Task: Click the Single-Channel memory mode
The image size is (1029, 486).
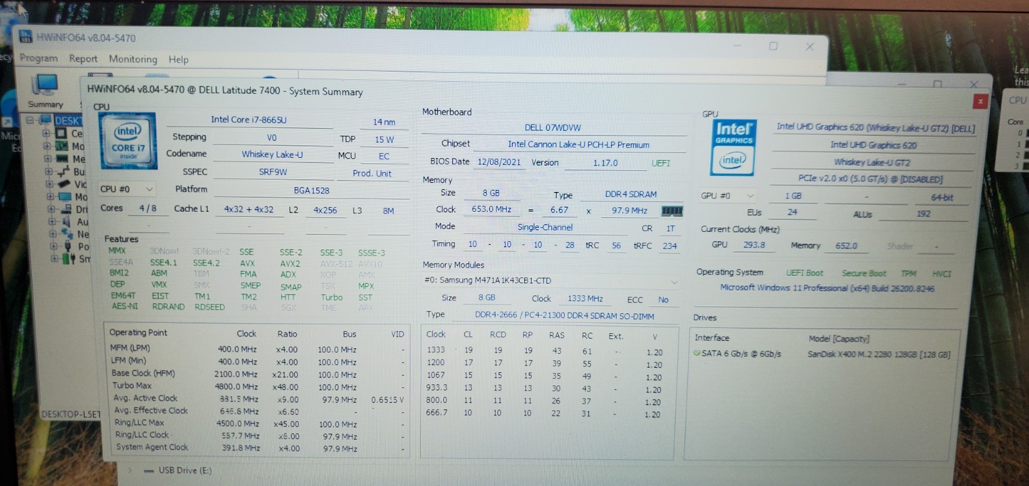Action: pos(545,227)
